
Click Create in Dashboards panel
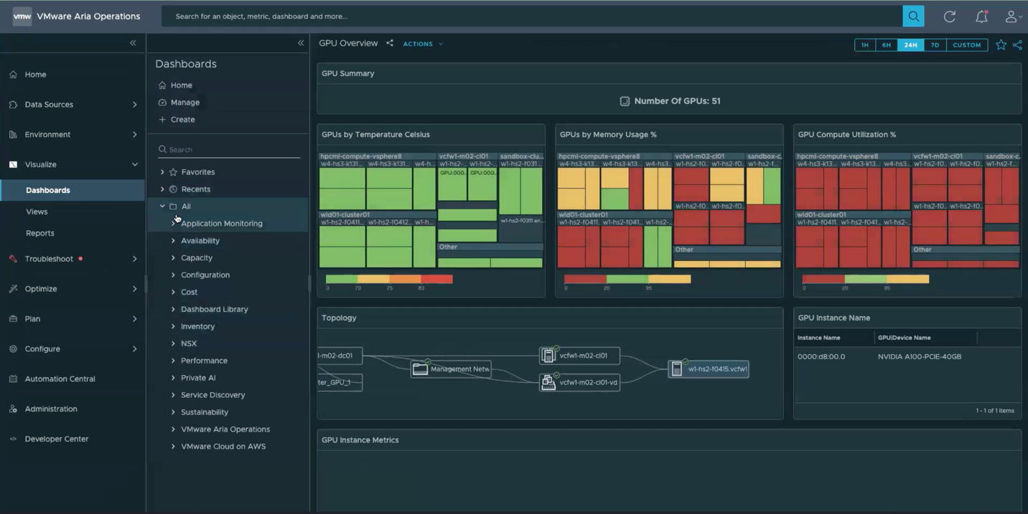182,120
